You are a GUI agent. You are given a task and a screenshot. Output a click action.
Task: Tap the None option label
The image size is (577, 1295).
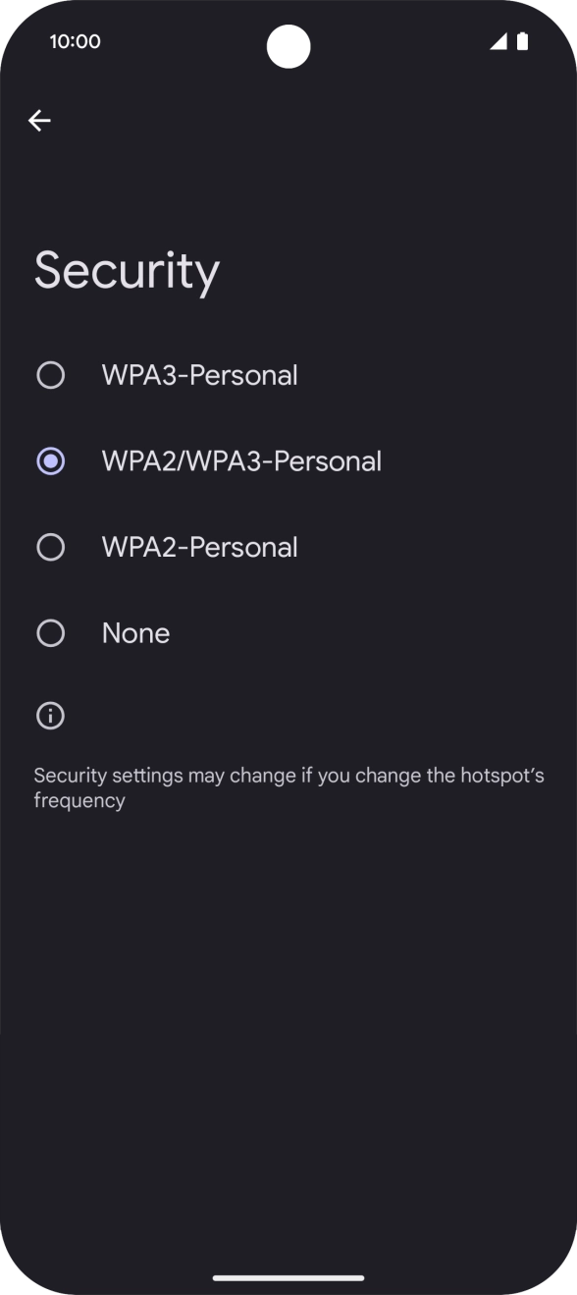tap(135, 633)
